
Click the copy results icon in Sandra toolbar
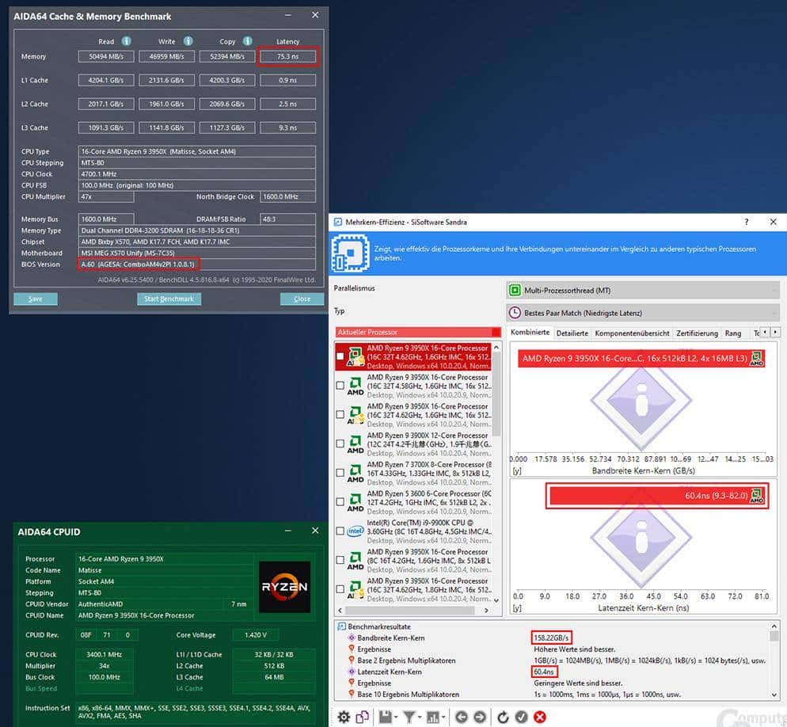tap(363, 717)
